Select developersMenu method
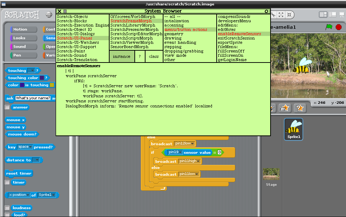This screenshot has height=217, width=346. click(x=234, y=21)
